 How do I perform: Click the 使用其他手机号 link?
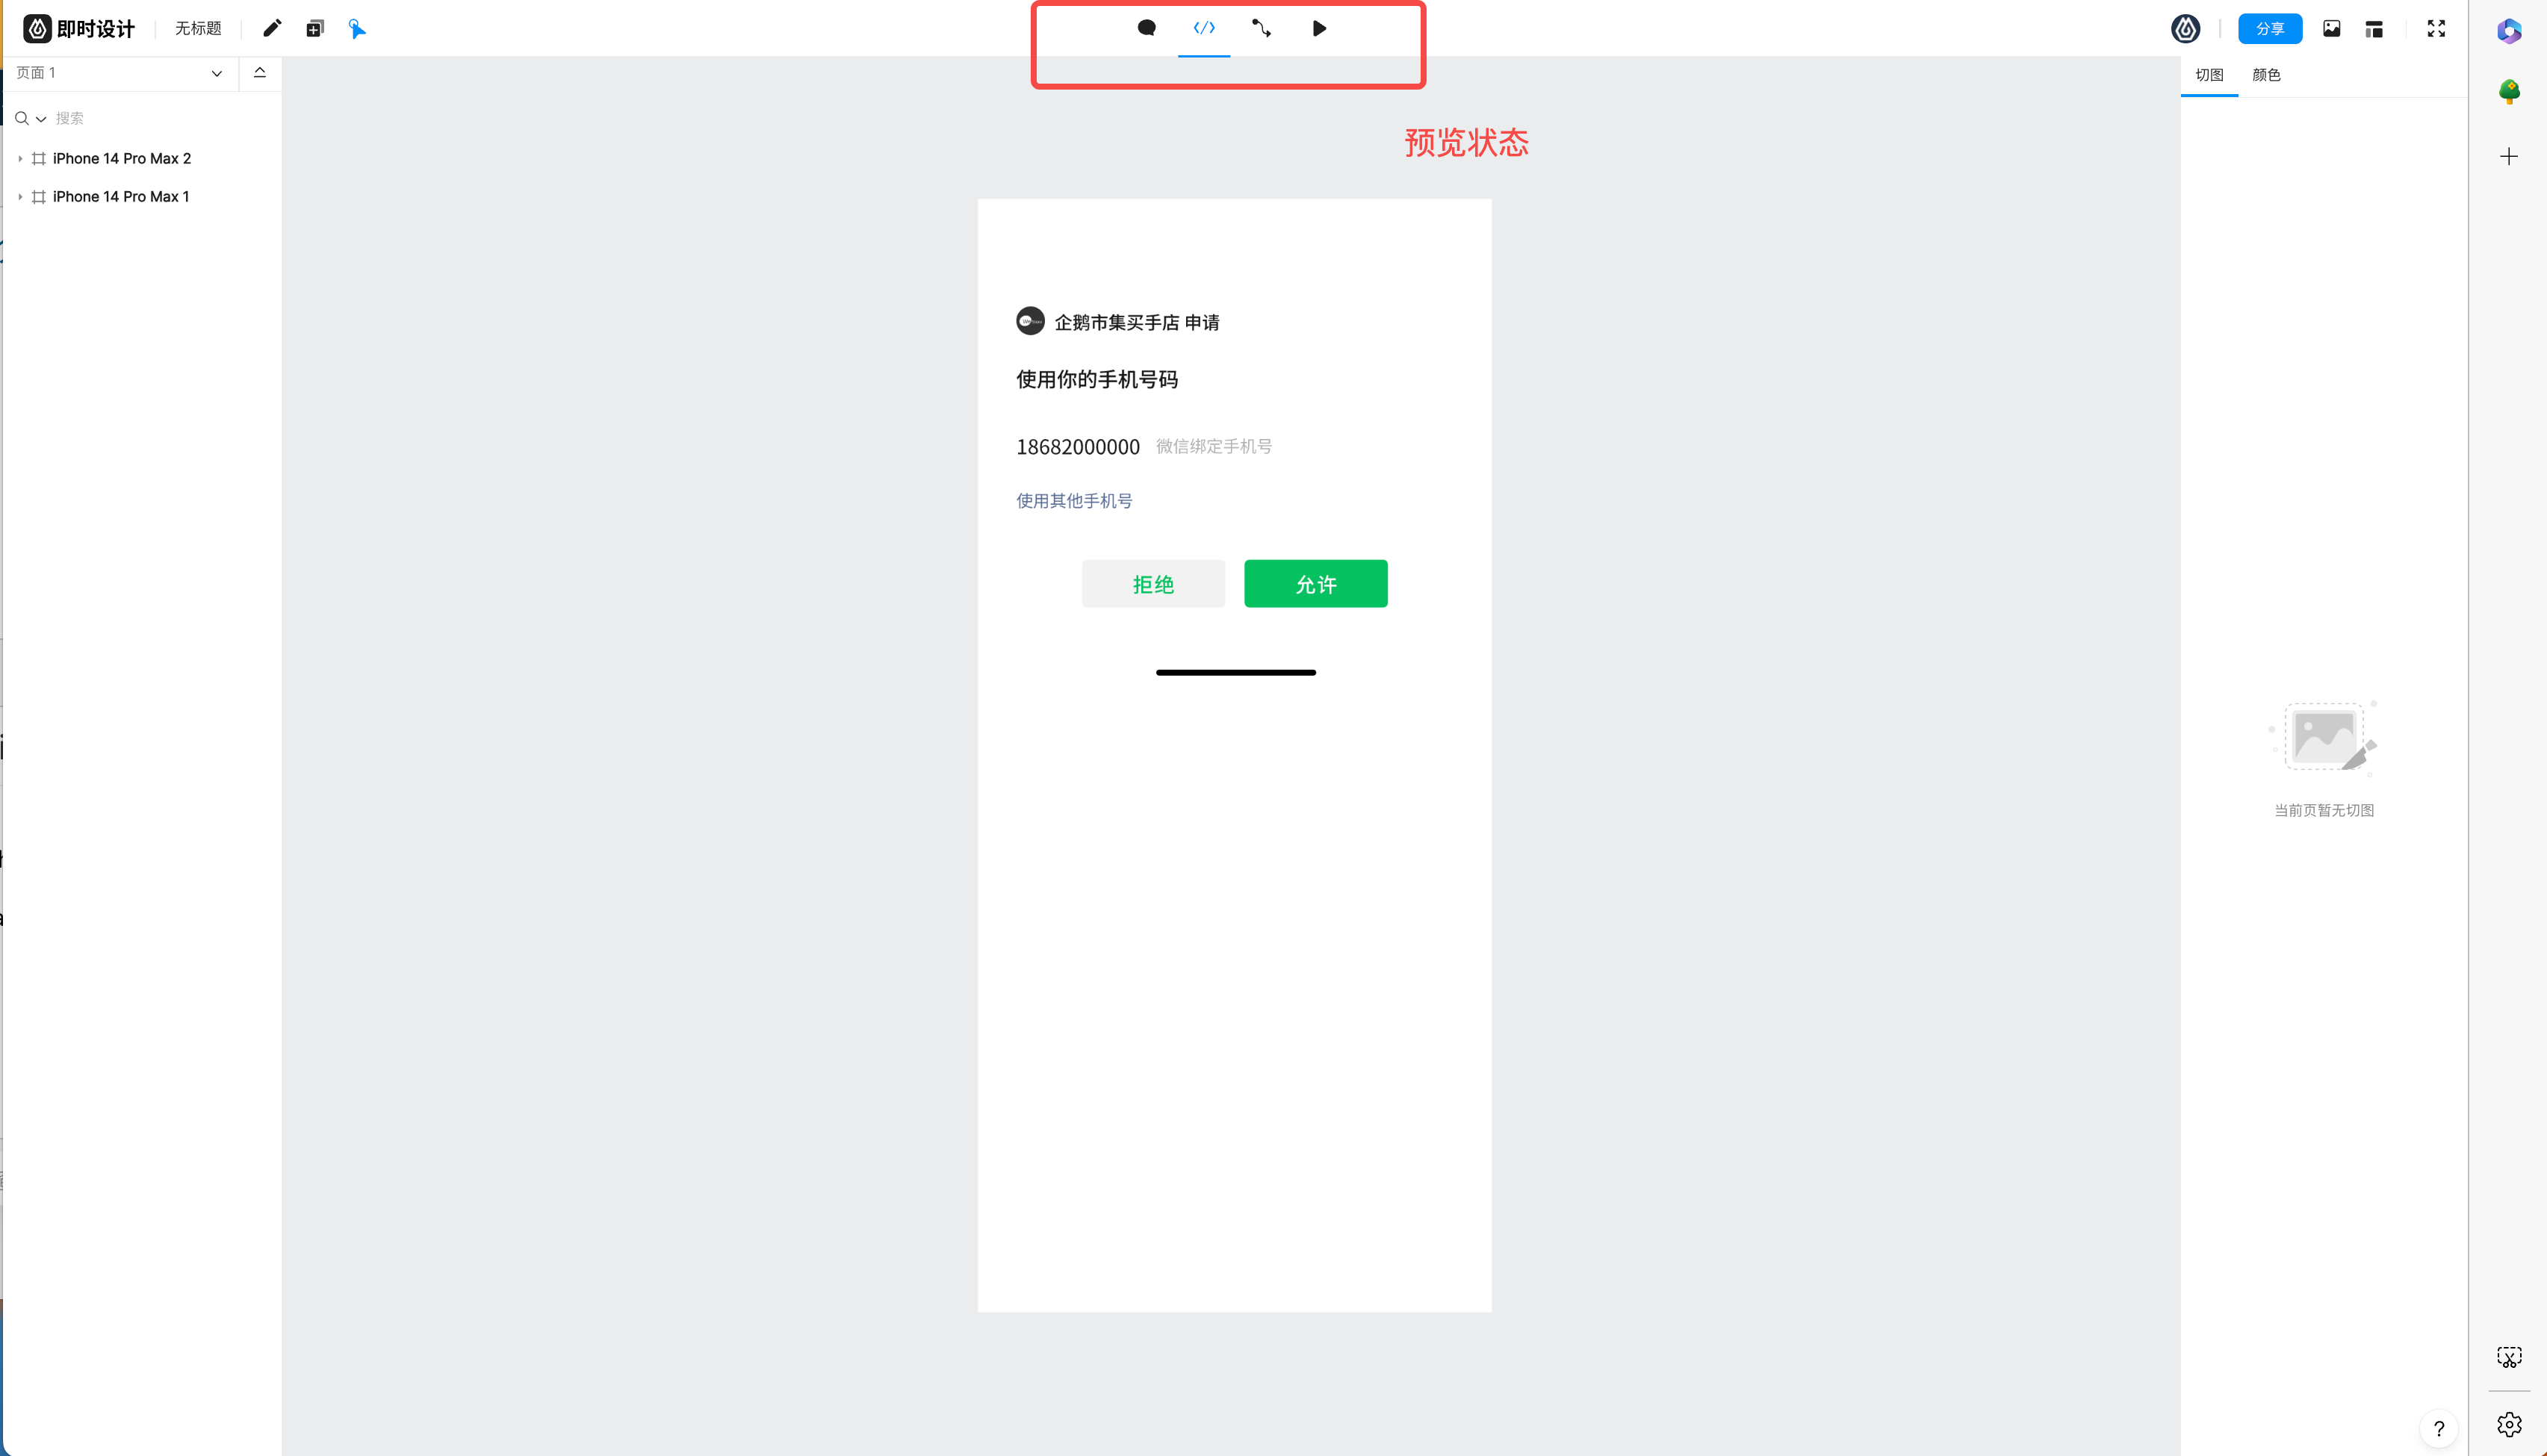click(x=1074, y=500)
